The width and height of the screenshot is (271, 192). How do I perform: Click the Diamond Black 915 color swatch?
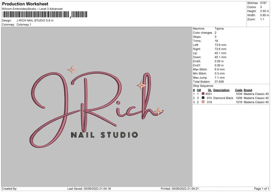(203, 98)
